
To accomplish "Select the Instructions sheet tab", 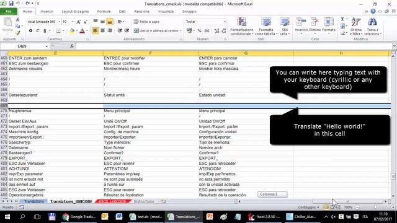I will point(144,201).
